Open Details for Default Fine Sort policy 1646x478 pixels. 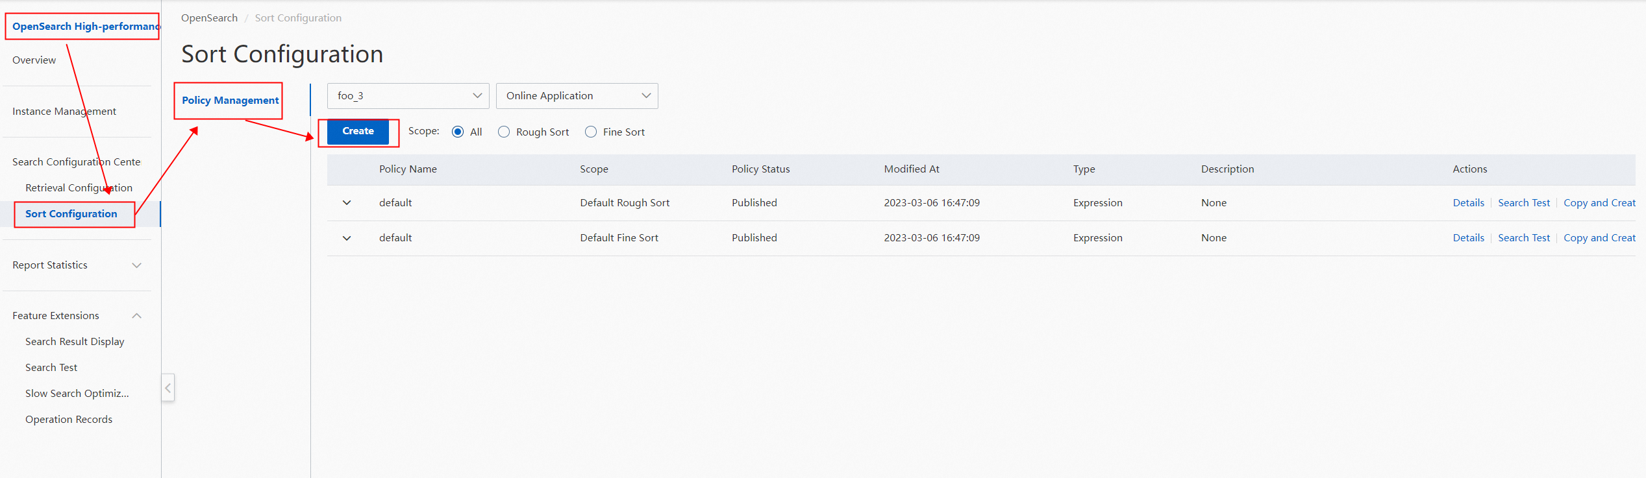(1469, 238)
